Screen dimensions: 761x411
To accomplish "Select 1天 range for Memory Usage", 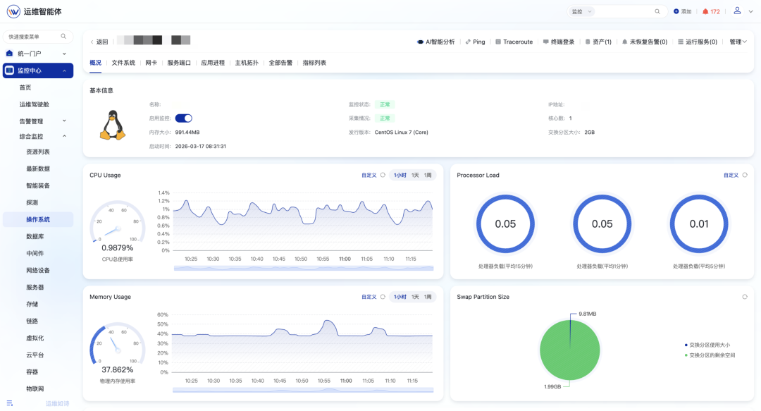I will click(x=415, y=297).
